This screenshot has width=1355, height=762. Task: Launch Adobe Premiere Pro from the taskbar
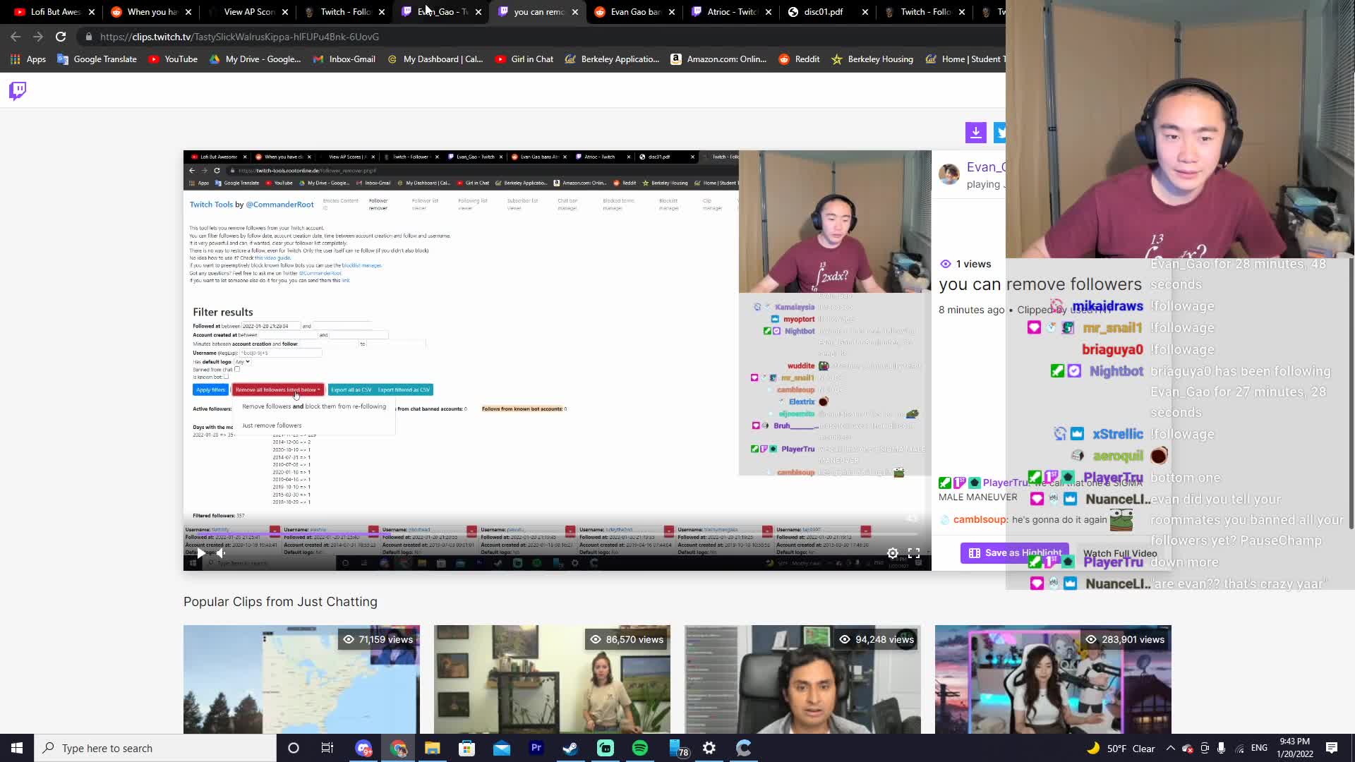(536, 748)
